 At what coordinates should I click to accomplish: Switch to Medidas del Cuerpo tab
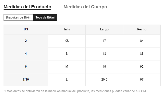pos(85,7)
